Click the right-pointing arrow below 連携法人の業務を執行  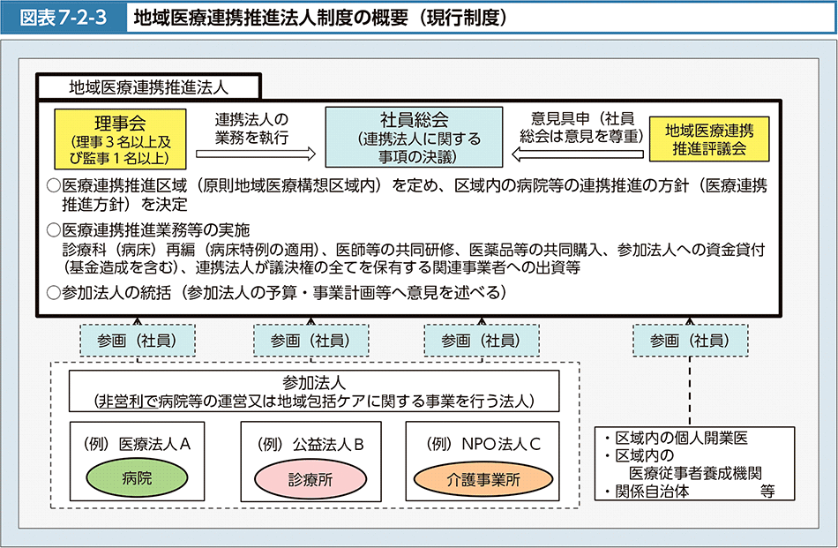(x=255, y=154)
